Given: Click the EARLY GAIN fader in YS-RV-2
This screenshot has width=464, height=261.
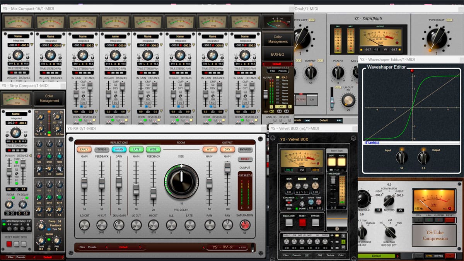Looking at the screenshot, I should (84, 183).
